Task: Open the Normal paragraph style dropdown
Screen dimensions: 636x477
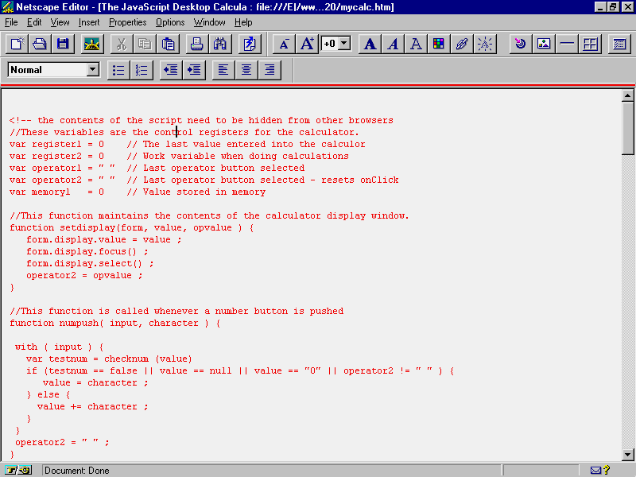Action: 93,70
